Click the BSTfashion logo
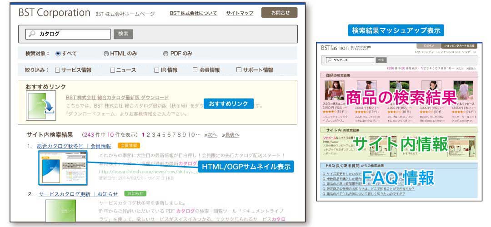The width and height of the screenshot is (491, 227). tap(335, 48)
